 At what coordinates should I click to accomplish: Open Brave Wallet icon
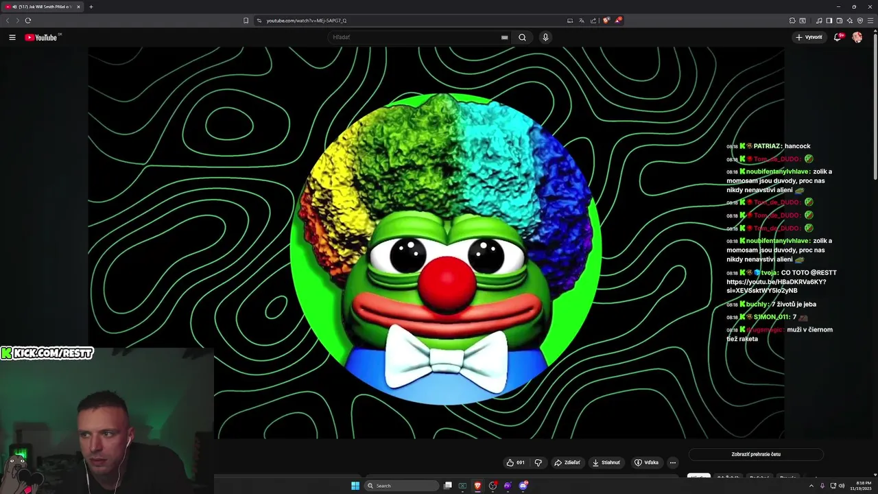tap(840, 21)
